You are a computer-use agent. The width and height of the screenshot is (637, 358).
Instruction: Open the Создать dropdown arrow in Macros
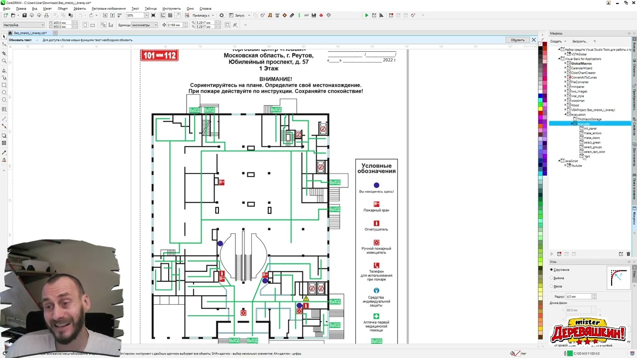[x=565, y=41]
